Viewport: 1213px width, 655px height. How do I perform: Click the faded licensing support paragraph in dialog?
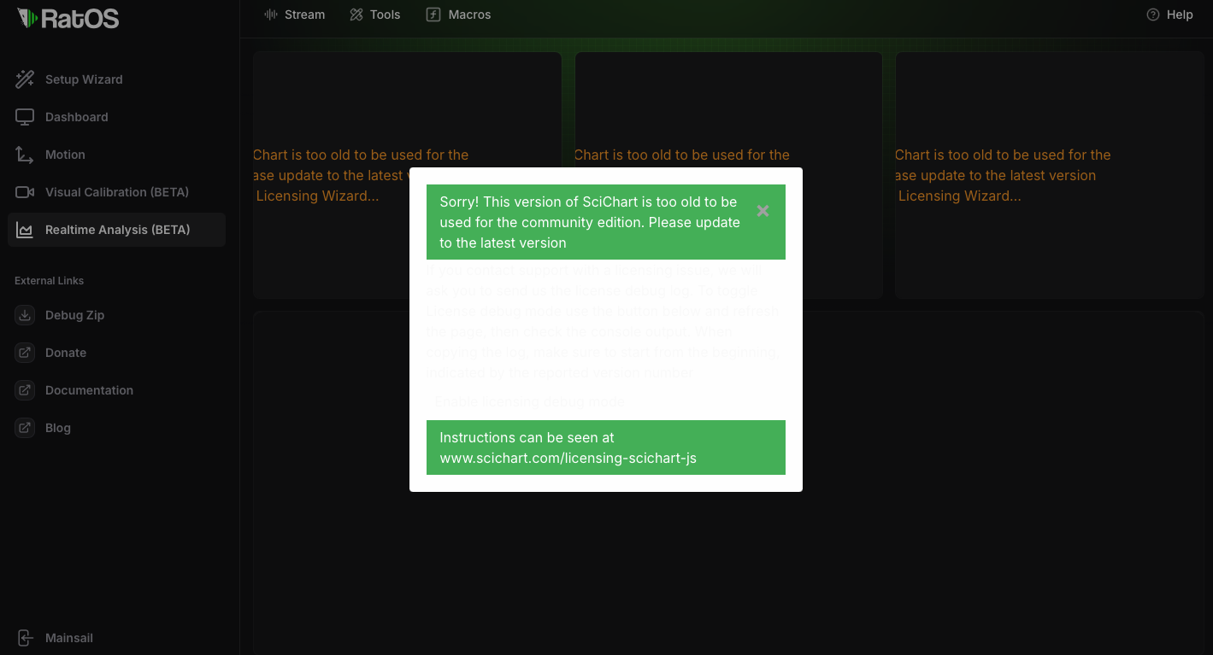604,321
